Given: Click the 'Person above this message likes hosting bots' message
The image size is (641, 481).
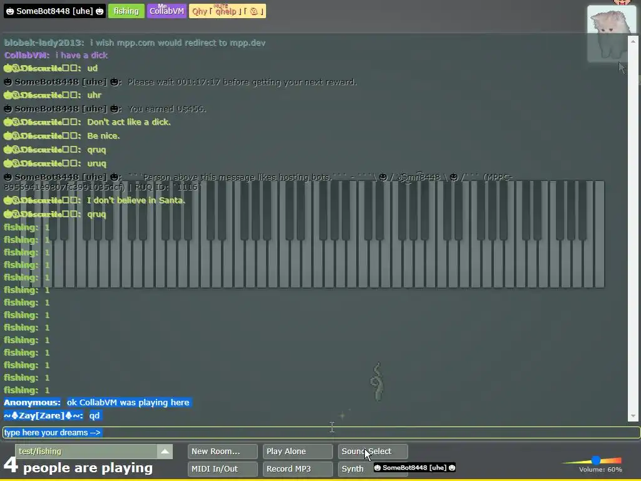Looking at the screenshot, I should coord(257,182).
